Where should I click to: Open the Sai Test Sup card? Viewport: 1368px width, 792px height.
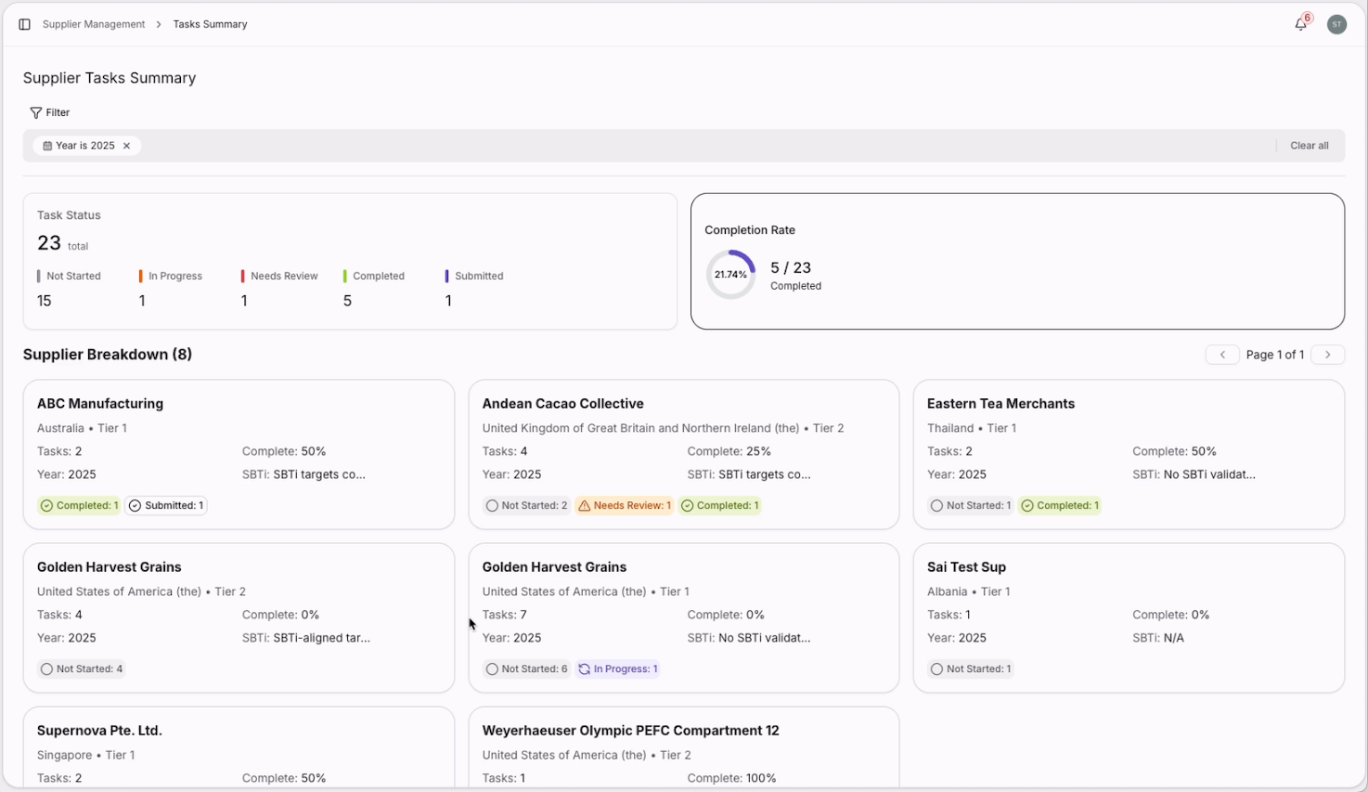point(1129,617)
